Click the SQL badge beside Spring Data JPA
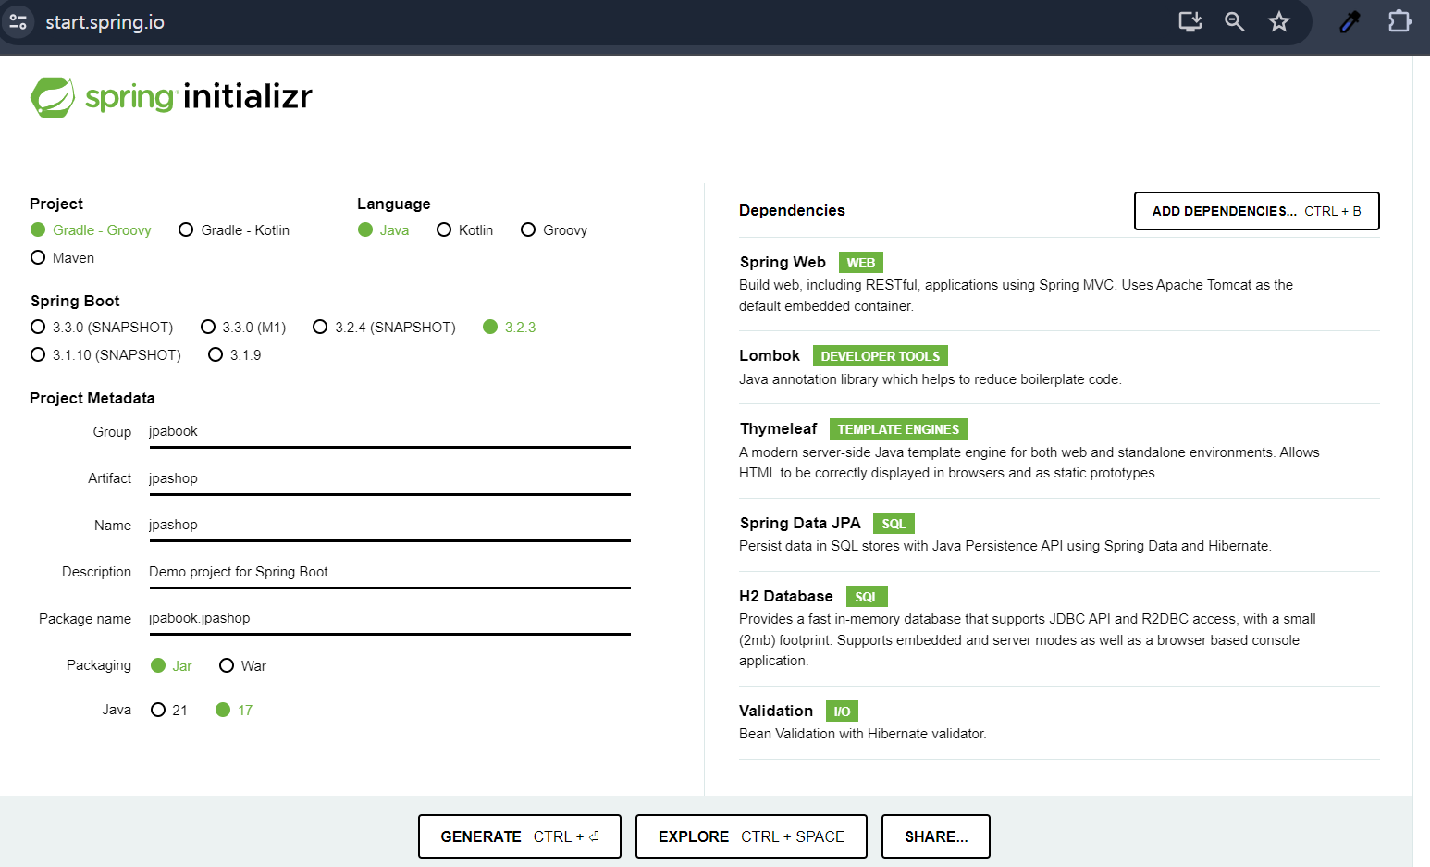The image size is (1430, 867). [x=894, y=524]
